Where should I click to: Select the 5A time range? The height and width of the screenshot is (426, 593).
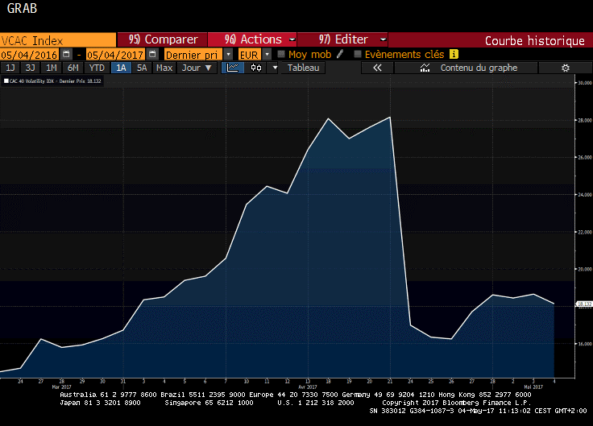pos(142,68)
